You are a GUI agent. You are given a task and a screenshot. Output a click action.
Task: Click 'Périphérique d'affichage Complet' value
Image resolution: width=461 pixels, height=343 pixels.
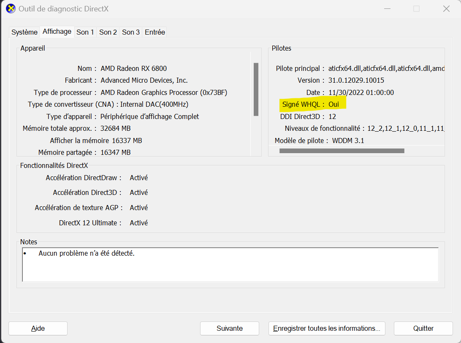click(x=149, y=117)
